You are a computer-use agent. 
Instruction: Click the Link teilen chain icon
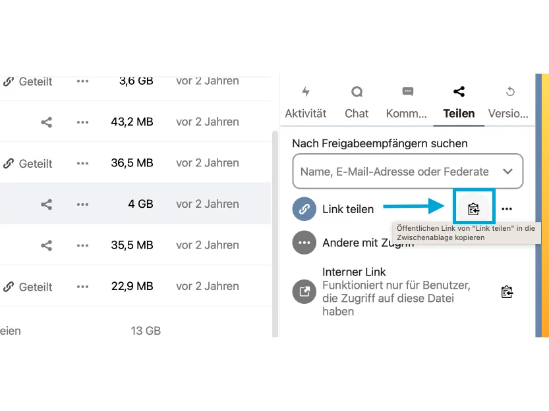[x=304, y=209]
